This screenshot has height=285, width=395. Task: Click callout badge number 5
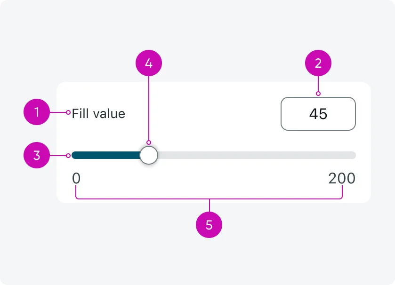pyautogui.click(x=209, y=224)
